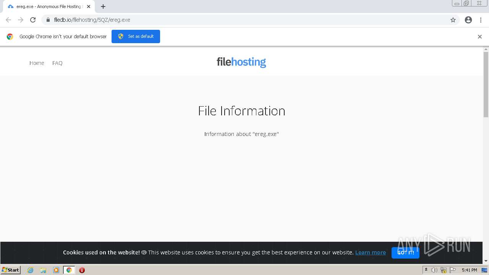Image resolution: width=489 pixels, height=275 pixels.
Task: Accept cookies with GOT IT! button
Action: click(x=405, y=252)
